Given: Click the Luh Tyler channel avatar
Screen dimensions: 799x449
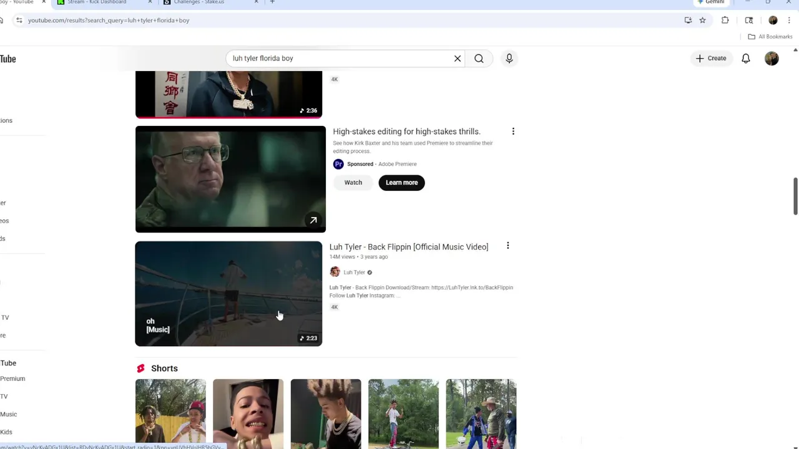Looking at the screenshot, I should (x=335, y=272).
